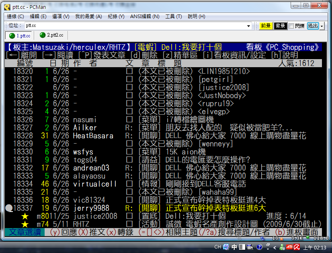Click the blue IME help question-mark icon
Image resolution: width=332 pixels, height=253 pixels.
(x=259, y=247)
